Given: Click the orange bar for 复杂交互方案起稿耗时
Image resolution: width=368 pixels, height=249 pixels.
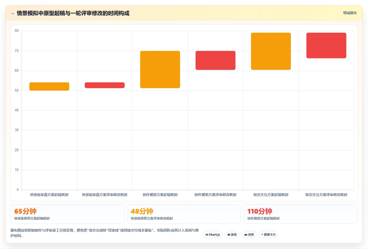Looking at the screenshot, I should (271, 51).
